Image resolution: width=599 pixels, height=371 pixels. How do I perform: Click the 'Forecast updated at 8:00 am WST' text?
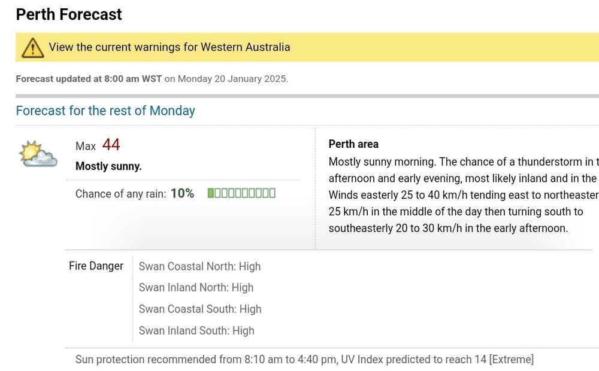(89, 79)
